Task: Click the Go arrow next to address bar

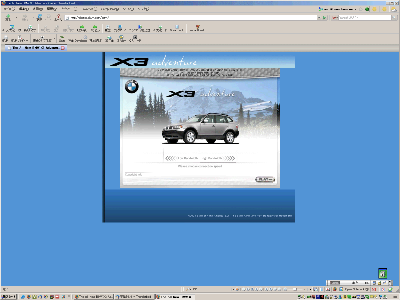Action: (324, 18)
